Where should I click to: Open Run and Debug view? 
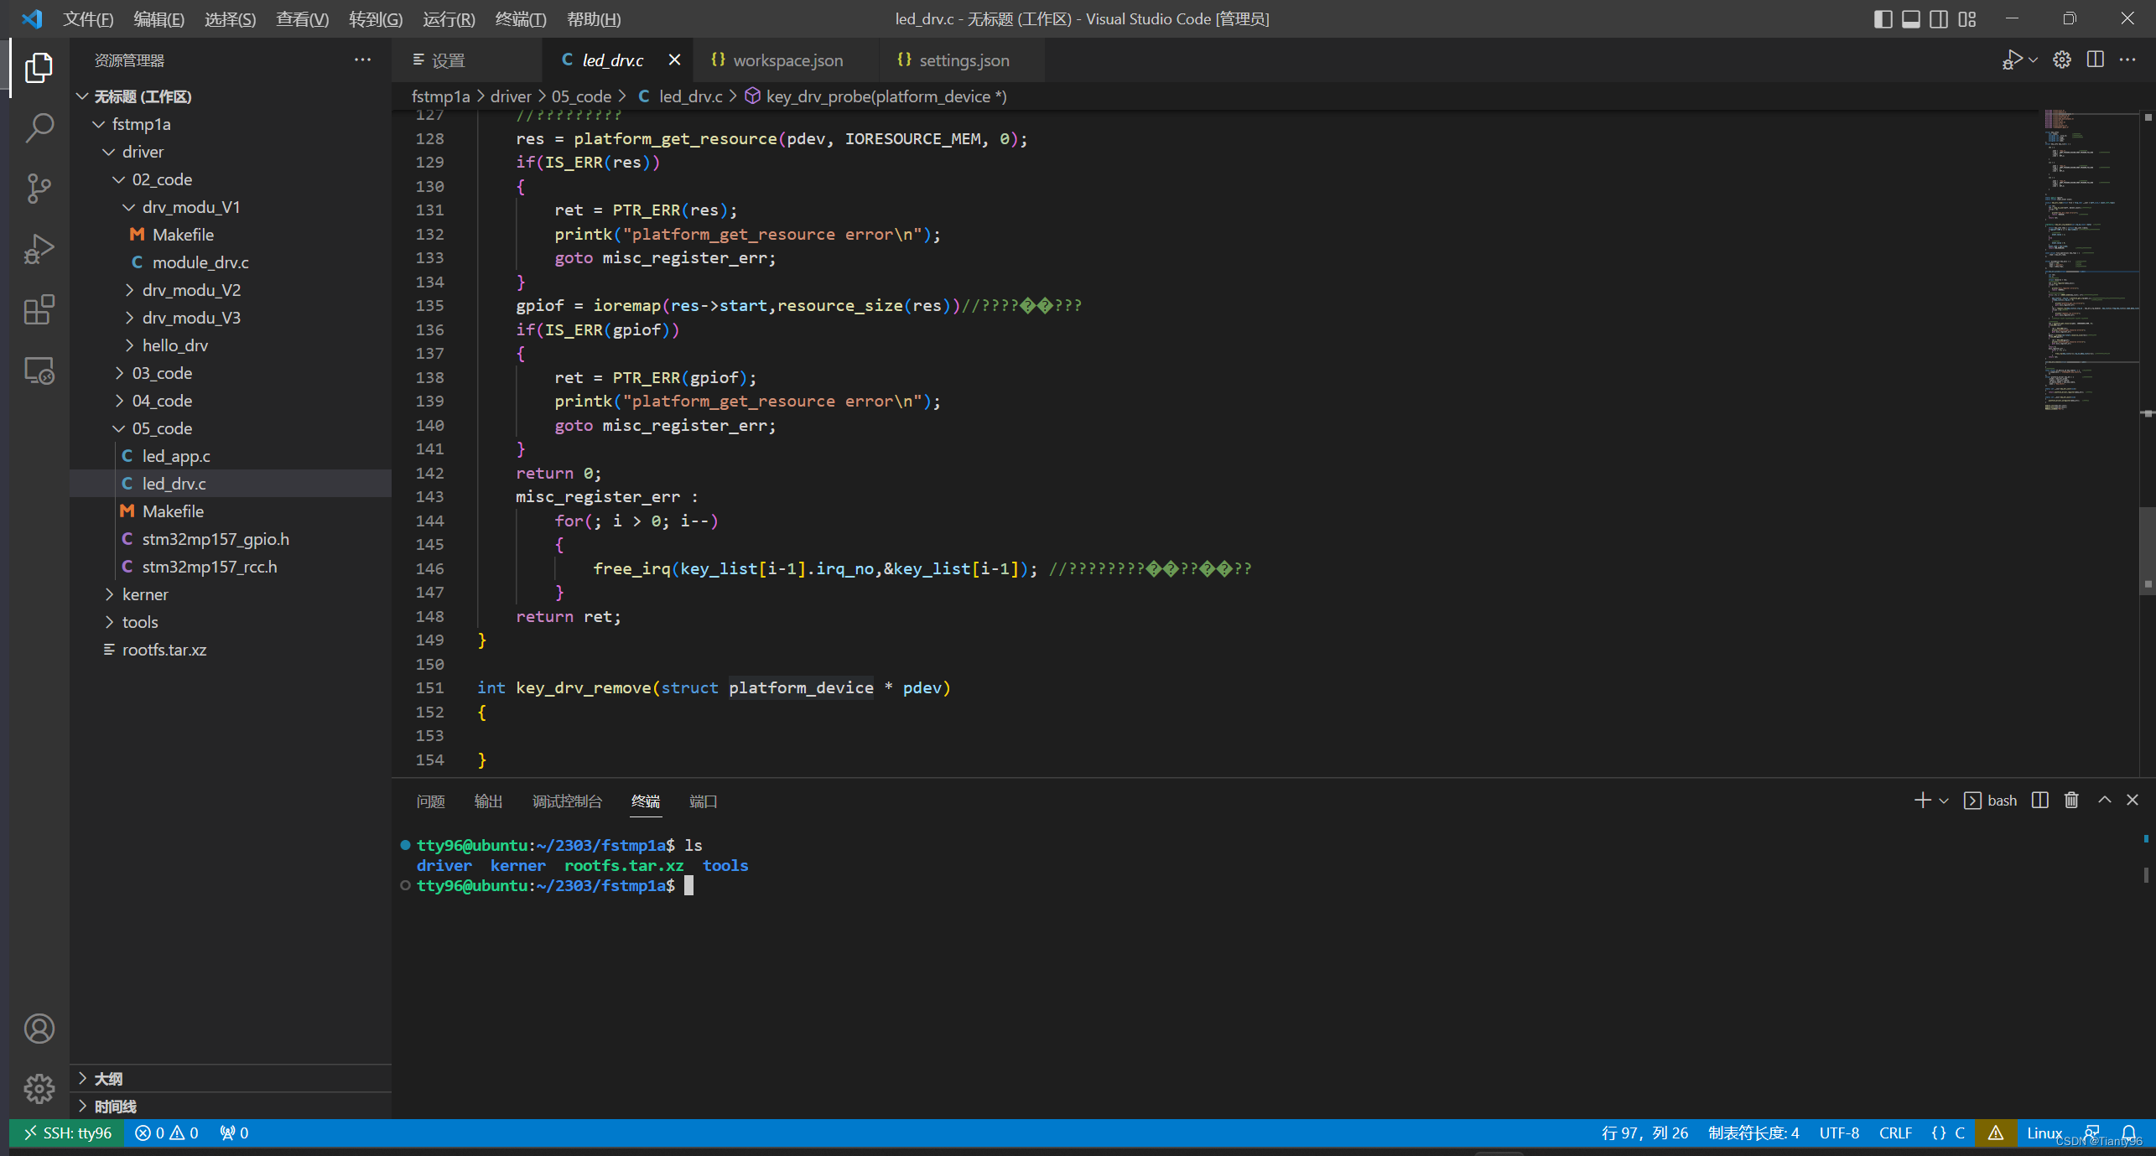[39, 249]
